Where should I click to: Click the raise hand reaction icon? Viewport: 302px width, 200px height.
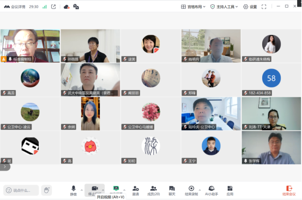tap(46, 190)
